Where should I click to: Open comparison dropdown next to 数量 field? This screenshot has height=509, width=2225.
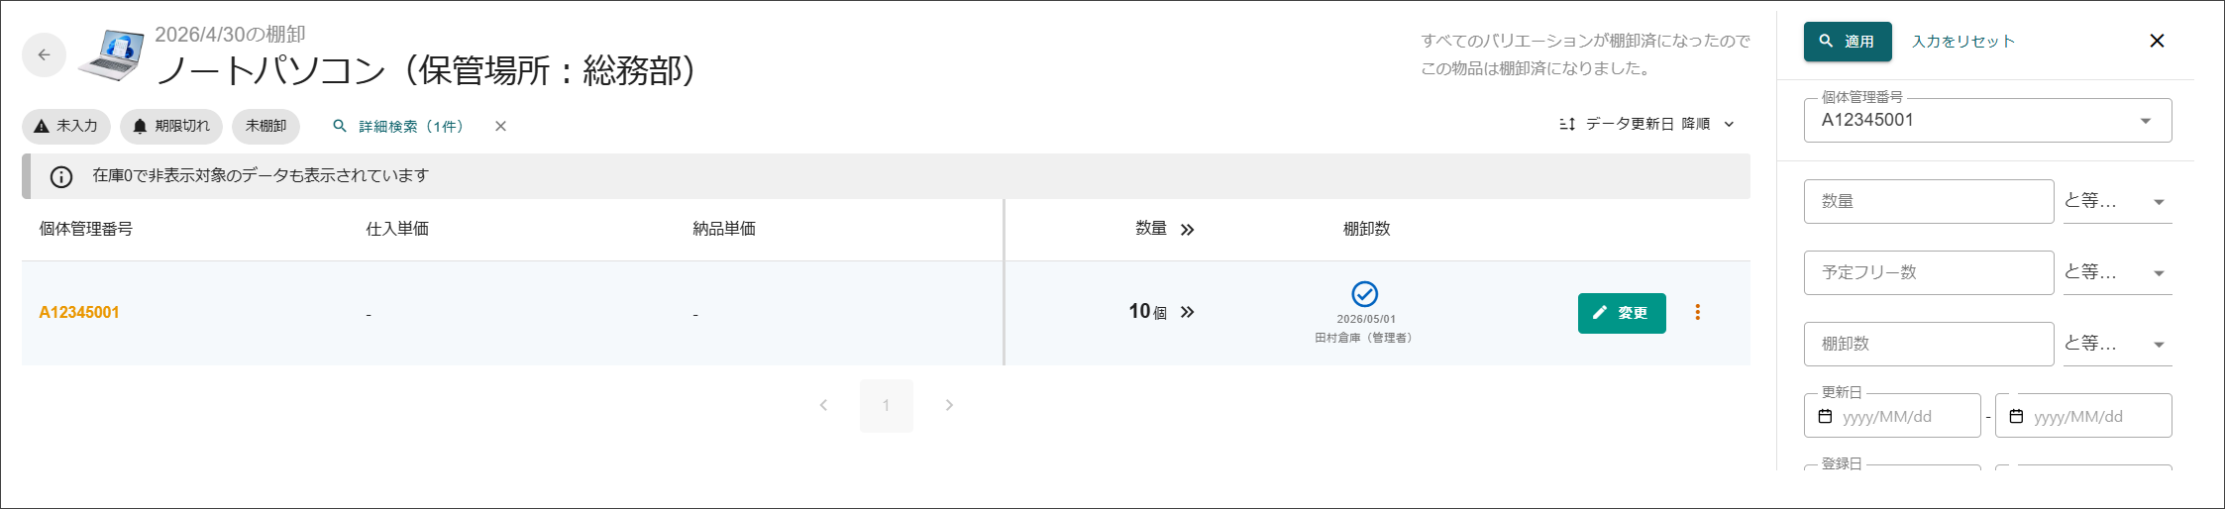tap(2117, 201)
